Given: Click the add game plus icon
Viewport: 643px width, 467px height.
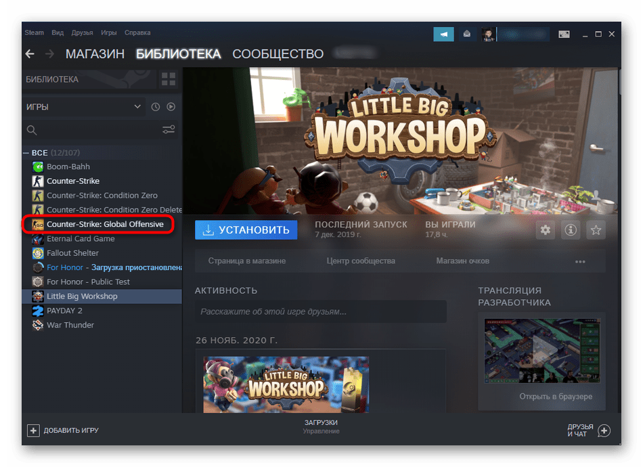Looking at the screenshot, I should tap(33, 430).
